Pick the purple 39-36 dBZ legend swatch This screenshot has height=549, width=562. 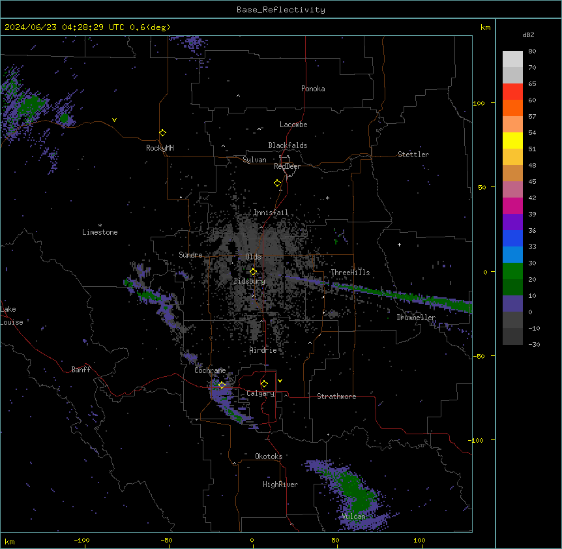512,222
